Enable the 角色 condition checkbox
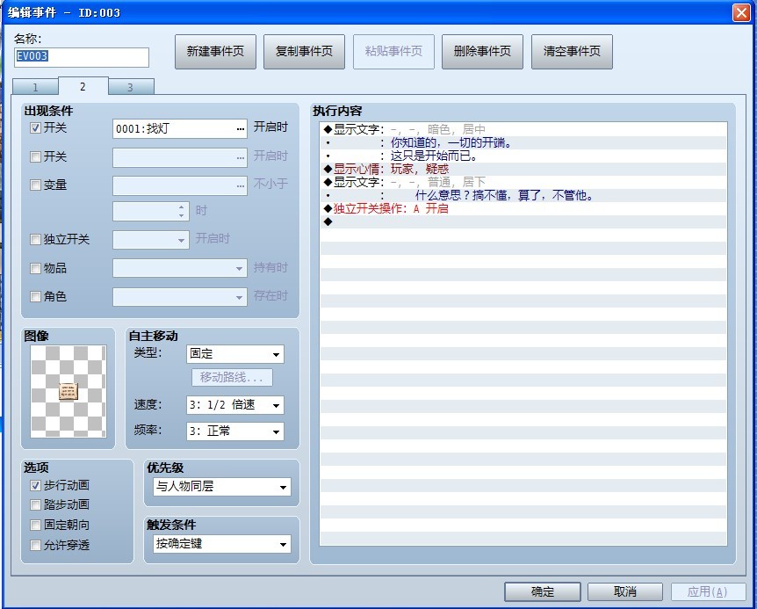The height and width of the screenshot is (609, 757). (x=35, y=296)
